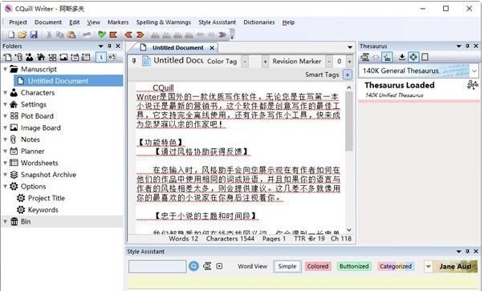Add new character in Folders toolbar

point(30,57)
